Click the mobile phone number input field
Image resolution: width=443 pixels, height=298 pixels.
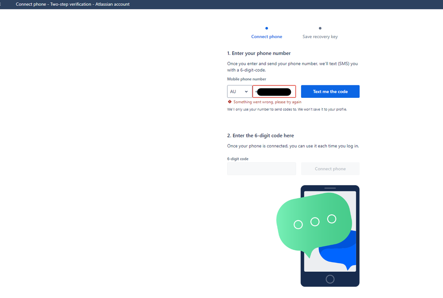[x=274, y=91]
